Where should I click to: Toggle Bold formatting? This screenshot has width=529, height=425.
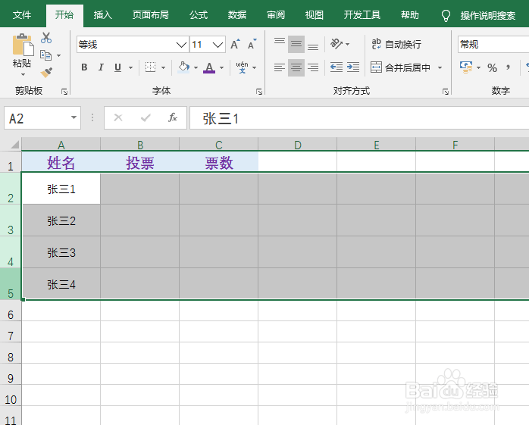click(84, 67)
